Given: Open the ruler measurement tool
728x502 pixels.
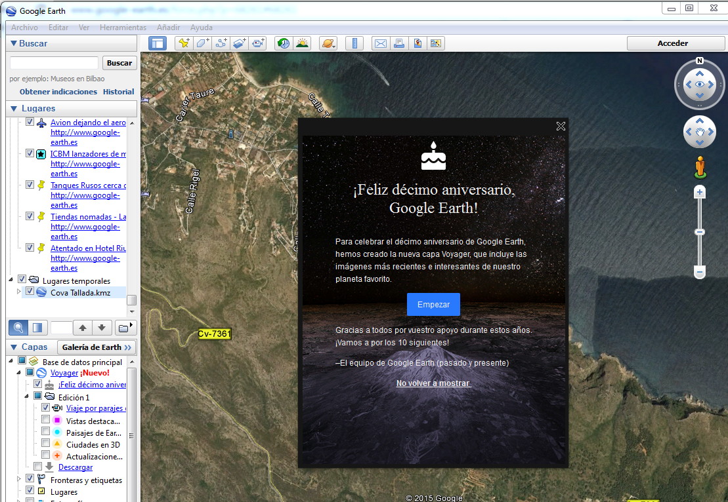Looking at the screenshot, I should 354,43.
